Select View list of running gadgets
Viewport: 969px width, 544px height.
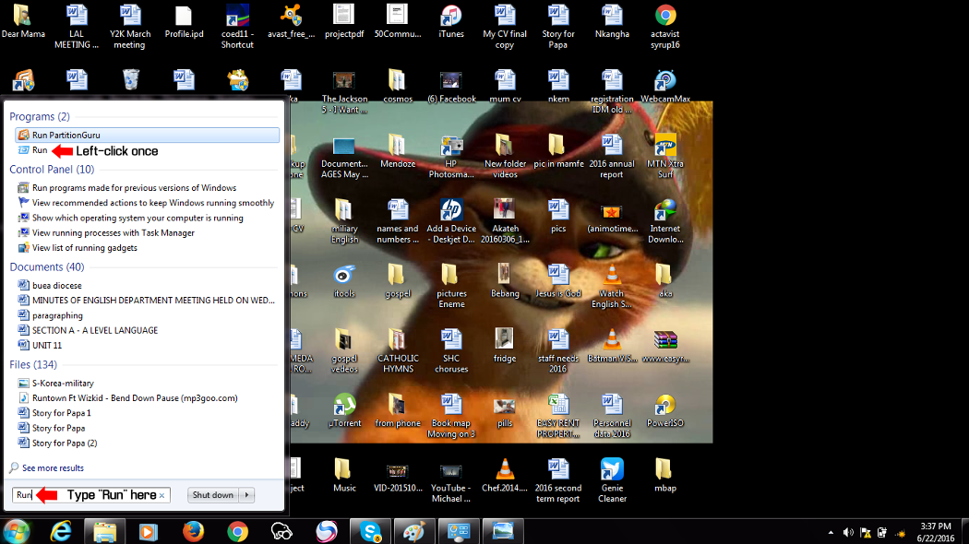click(x=78, y=248)
